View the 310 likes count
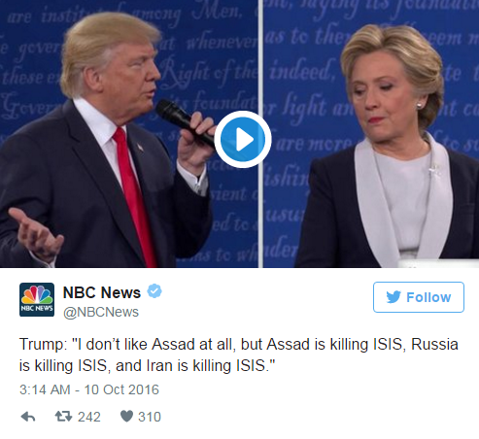 coord(150,417)
